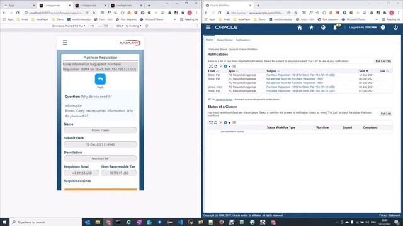
Task: Click the Description field Television 96"
Action: click(x=100, y=159)
